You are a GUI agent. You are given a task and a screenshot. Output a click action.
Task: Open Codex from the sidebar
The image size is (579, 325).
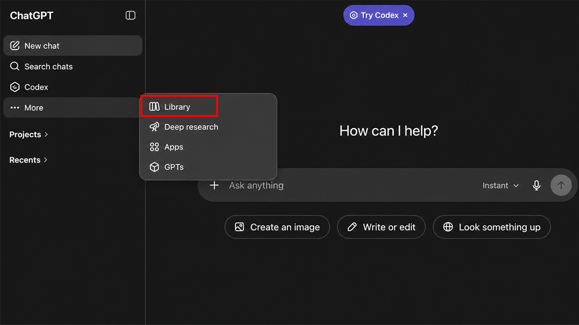(72, 87)
